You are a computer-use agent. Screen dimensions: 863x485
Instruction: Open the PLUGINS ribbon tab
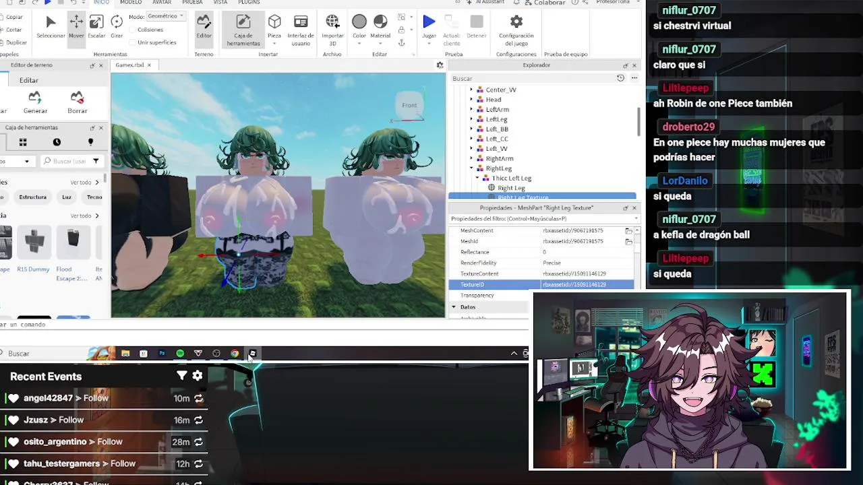coord(249,3)
